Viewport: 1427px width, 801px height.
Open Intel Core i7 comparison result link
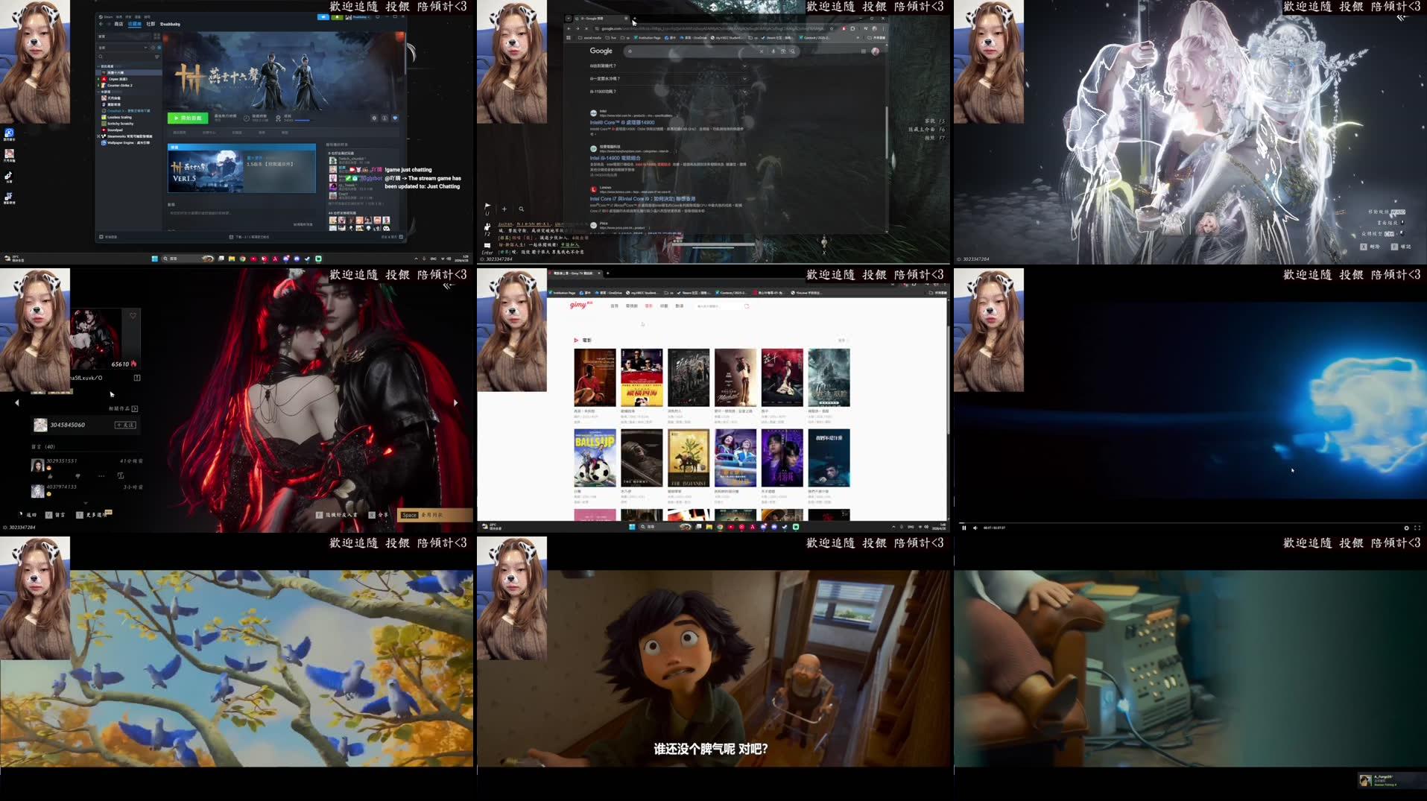click(642, 199)
